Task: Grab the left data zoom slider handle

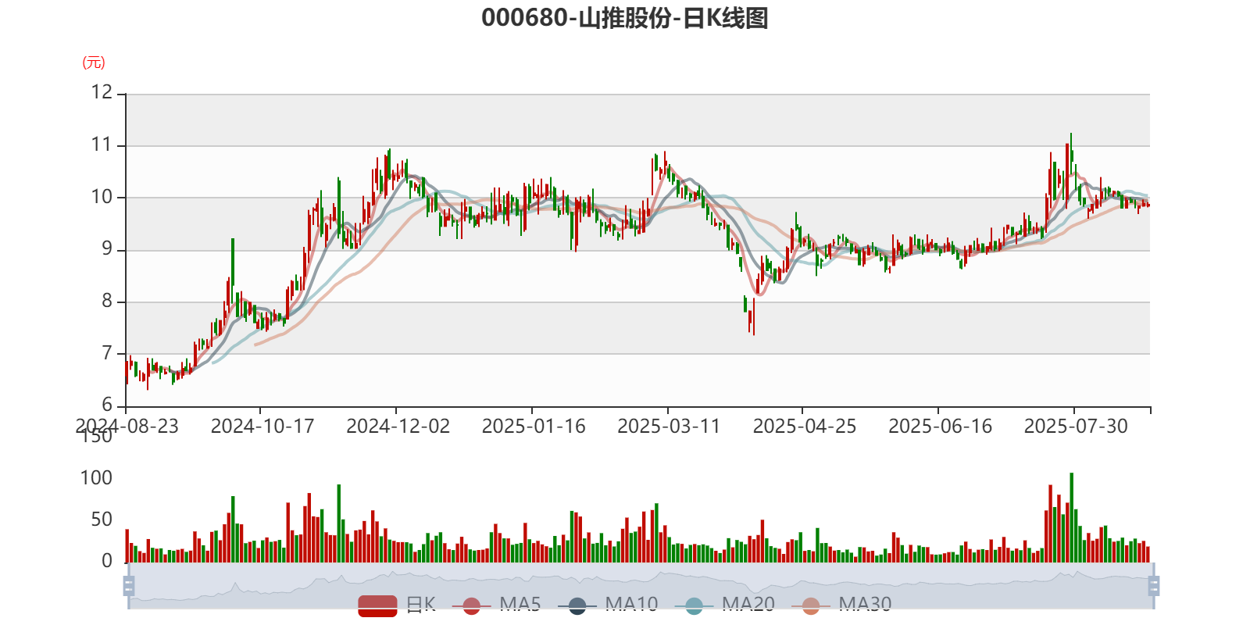Action: pyautogui.click(x=129, y=586)
